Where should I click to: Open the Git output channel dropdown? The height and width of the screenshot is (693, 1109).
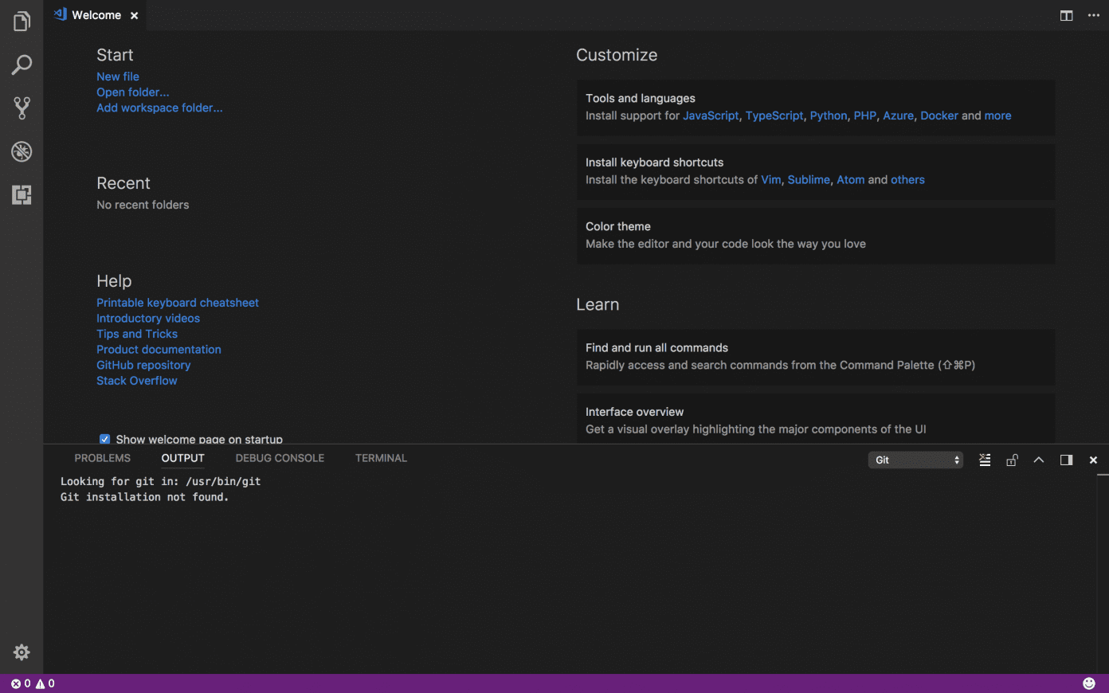(x=915, y=460)
